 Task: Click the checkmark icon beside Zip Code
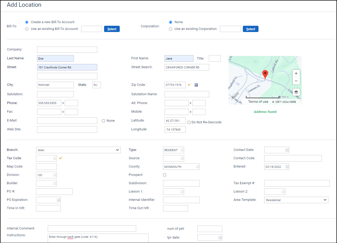[x=190, y=85]
